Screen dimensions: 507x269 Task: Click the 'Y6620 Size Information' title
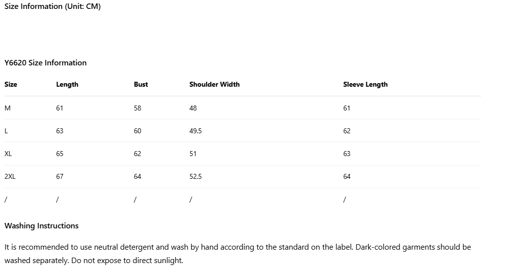[46, 63]
